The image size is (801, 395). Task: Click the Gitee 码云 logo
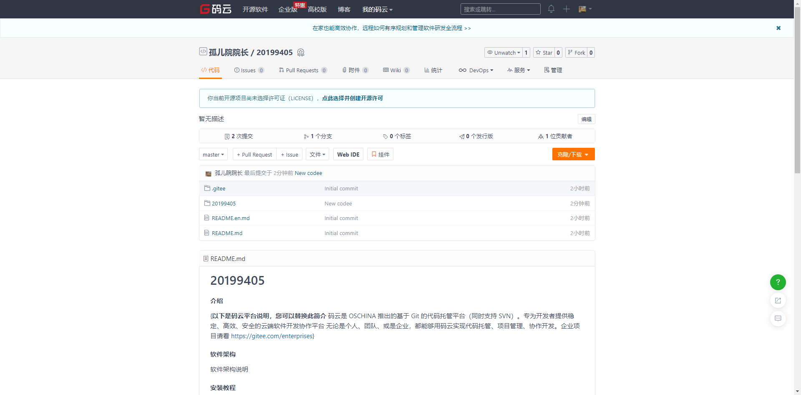pyautogui.click(x=215, y=9)
